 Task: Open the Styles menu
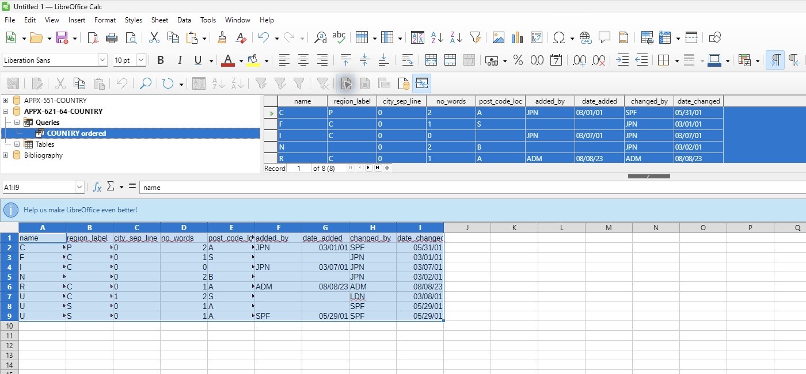pos(133,20)
